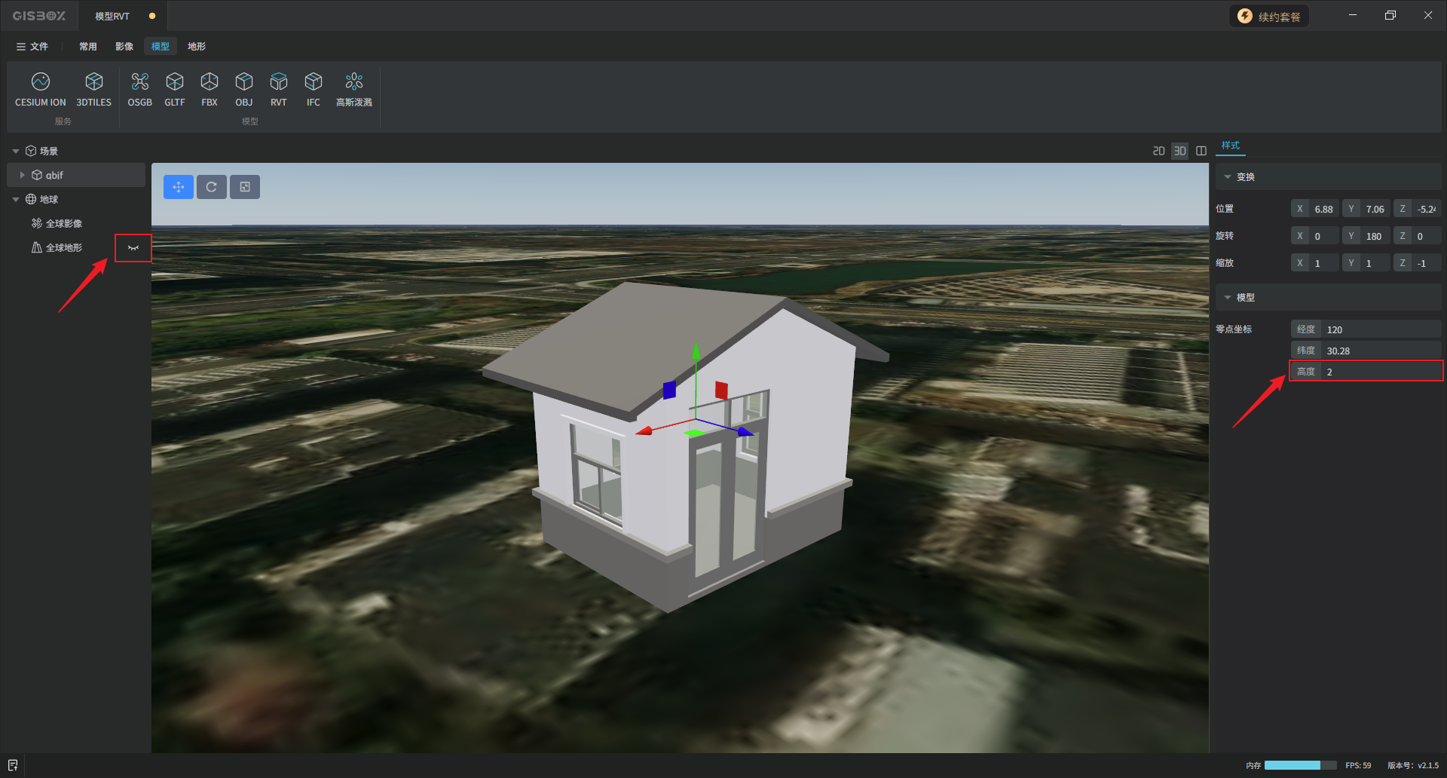Open the CESIUM ION service tool

(x=41, y=89)
